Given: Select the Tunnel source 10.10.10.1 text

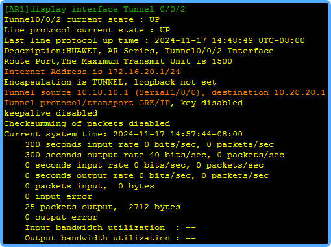Looking at the screenshot, I should click(66, 92).
